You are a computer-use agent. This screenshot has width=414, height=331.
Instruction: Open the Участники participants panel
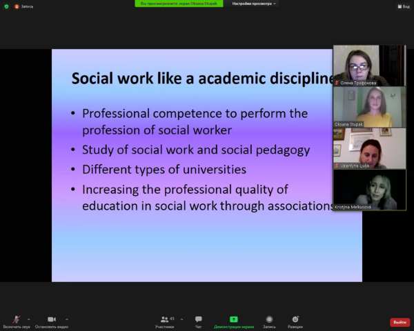[x=164, y=321]
